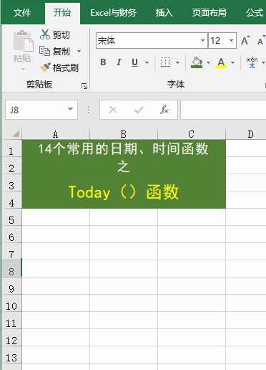Open the copy options dropdown arrow
Viewport: 266px width, 370px height.
pyautogui.click(x=79, y=51)
